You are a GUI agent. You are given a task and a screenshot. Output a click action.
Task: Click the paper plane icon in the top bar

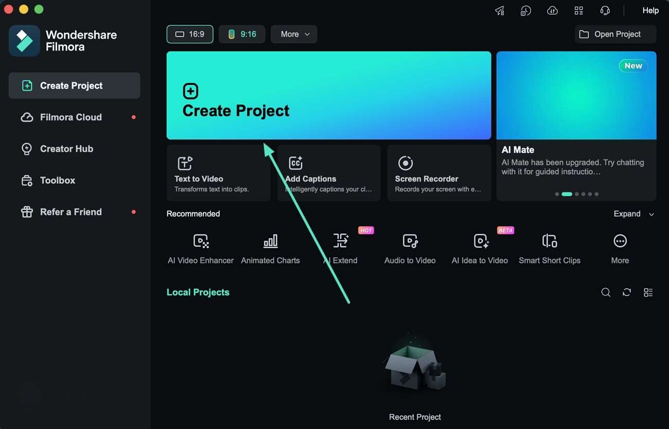tap(500, 11)
